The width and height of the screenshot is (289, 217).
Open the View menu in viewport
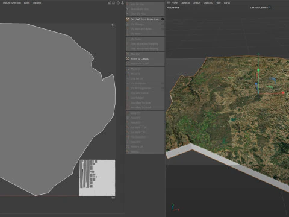(175, 3)
